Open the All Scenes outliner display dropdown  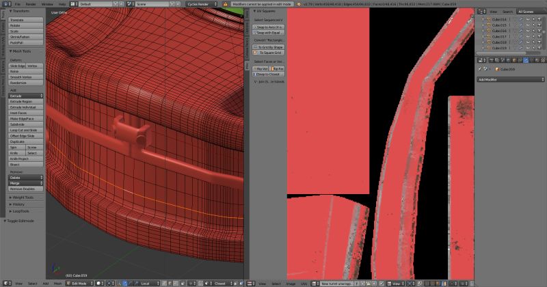click(x=531, y=12)
